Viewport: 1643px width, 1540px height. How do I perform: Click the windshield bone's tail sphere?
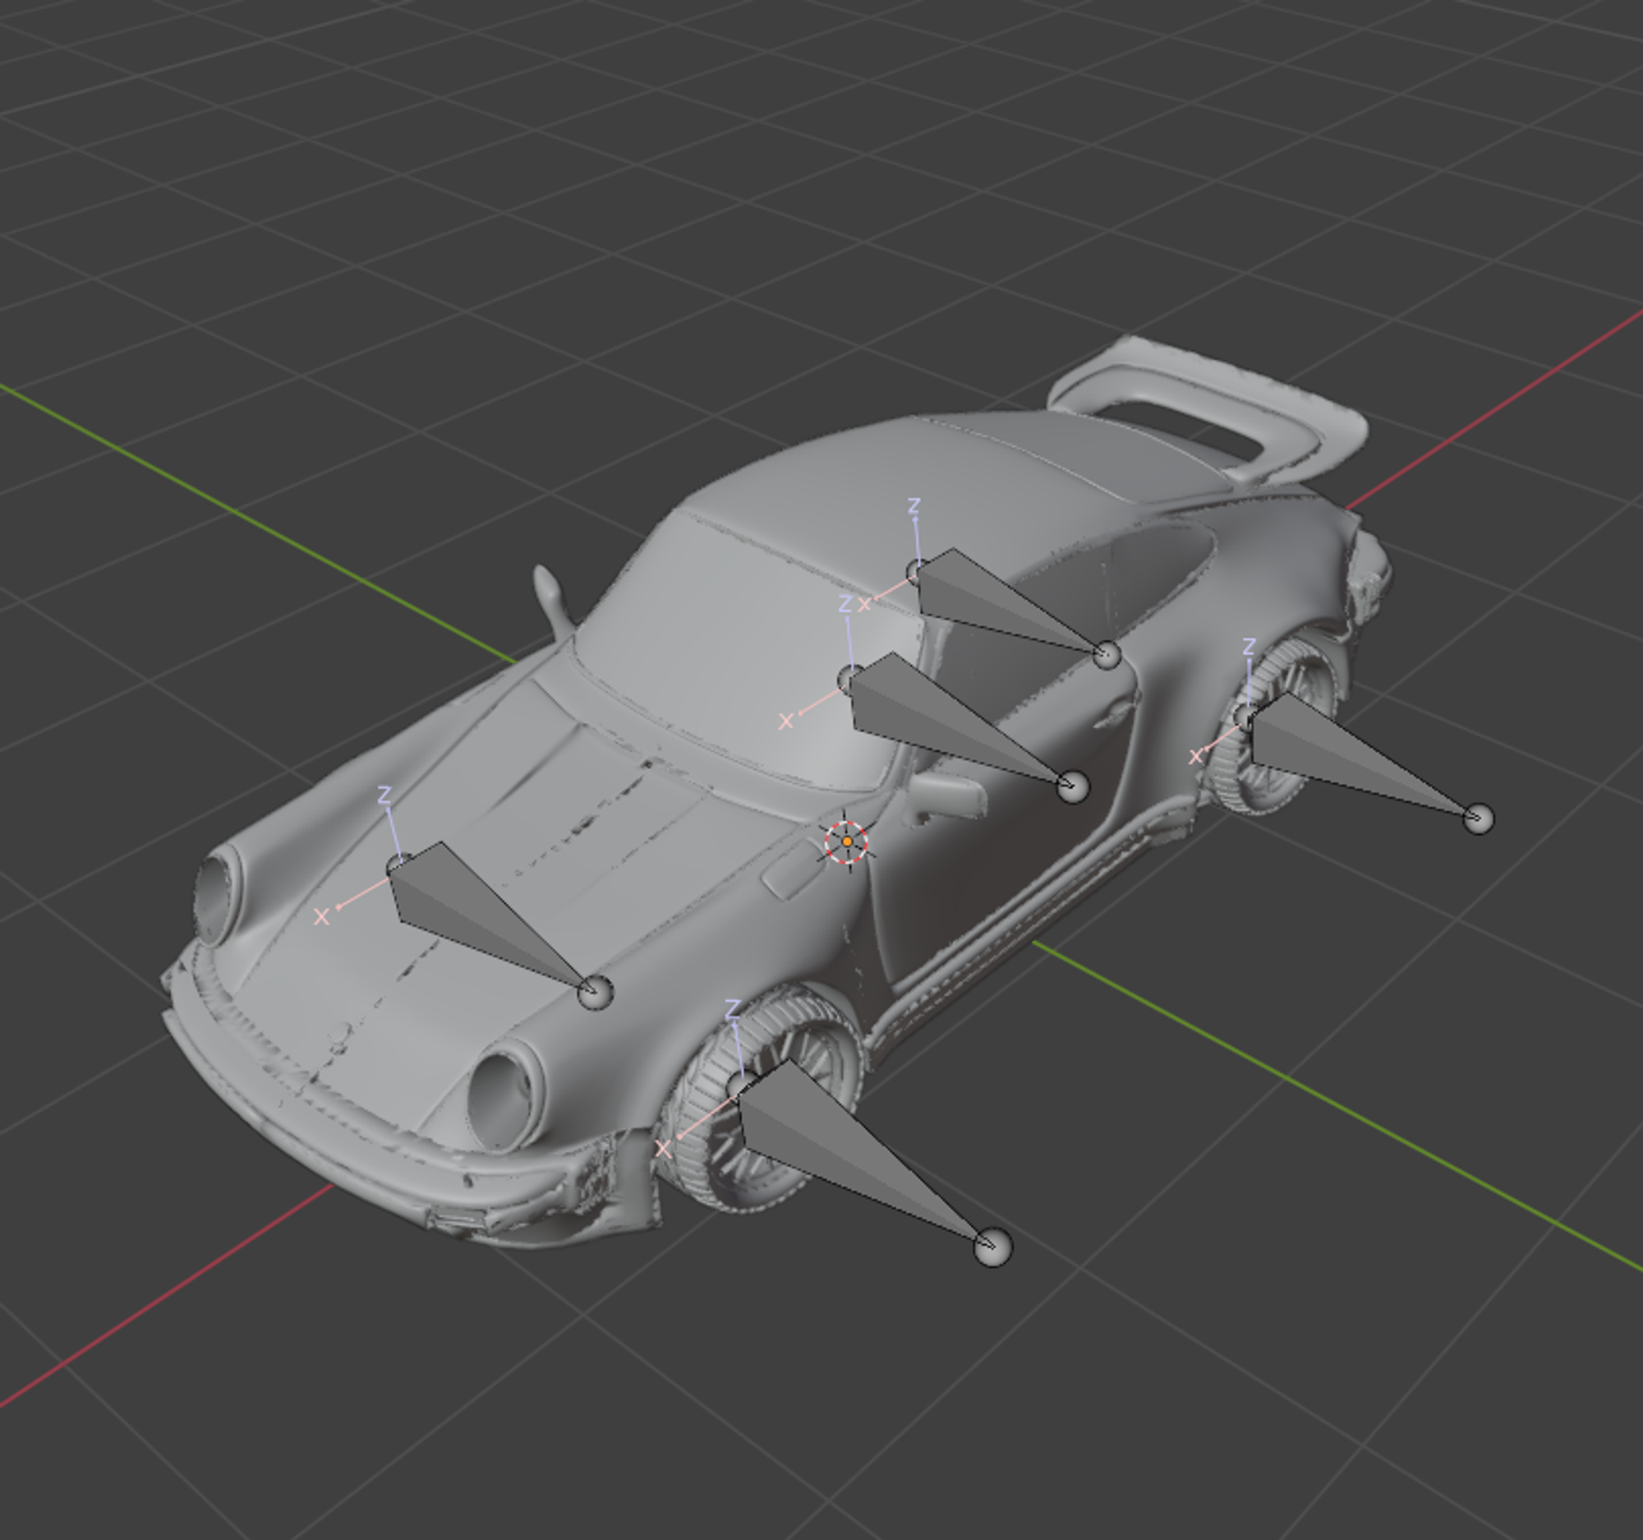[x=1073, y=786]
